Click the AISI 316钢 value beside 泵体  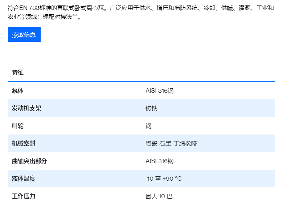point(159,91)
